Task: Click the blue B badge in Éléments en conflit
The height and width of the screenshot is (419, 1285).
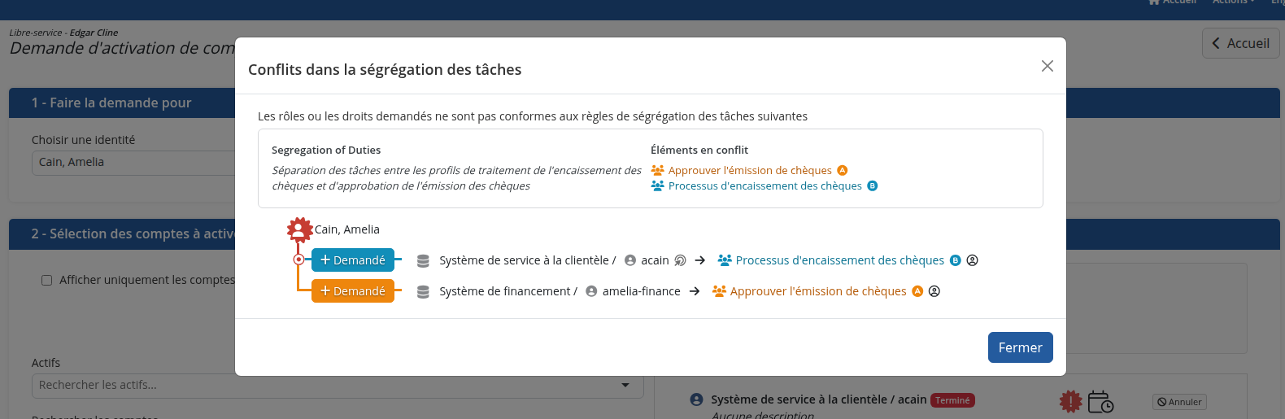Action: coord(873,185)
